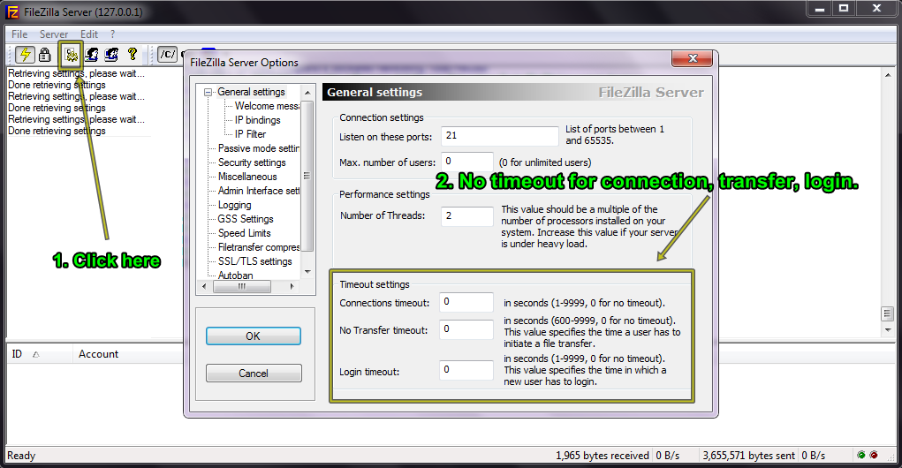Viewport: 902px width, 468px height.
Task: Open Filetransfer compression page
Action: click(258, 247)
